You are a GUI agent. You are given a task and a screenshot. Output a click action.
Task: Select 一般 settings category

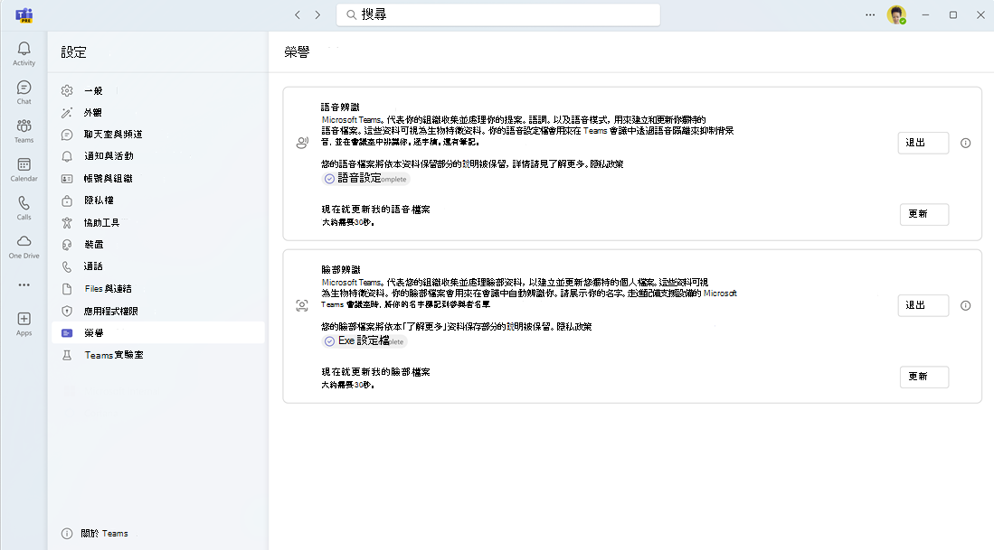tap(158, 90)
